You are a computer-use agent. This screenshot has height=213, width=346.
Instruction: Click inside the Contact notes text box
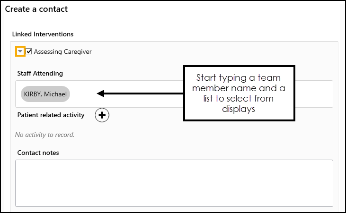click(x=174, y=183)
